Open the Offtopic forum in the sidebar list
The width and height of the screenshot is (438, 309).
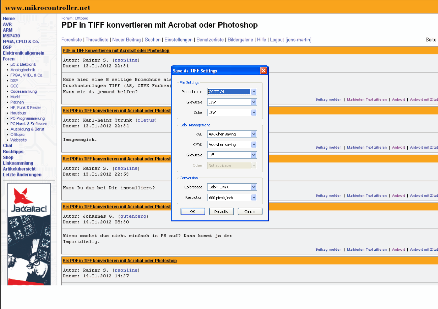[18, 134]
